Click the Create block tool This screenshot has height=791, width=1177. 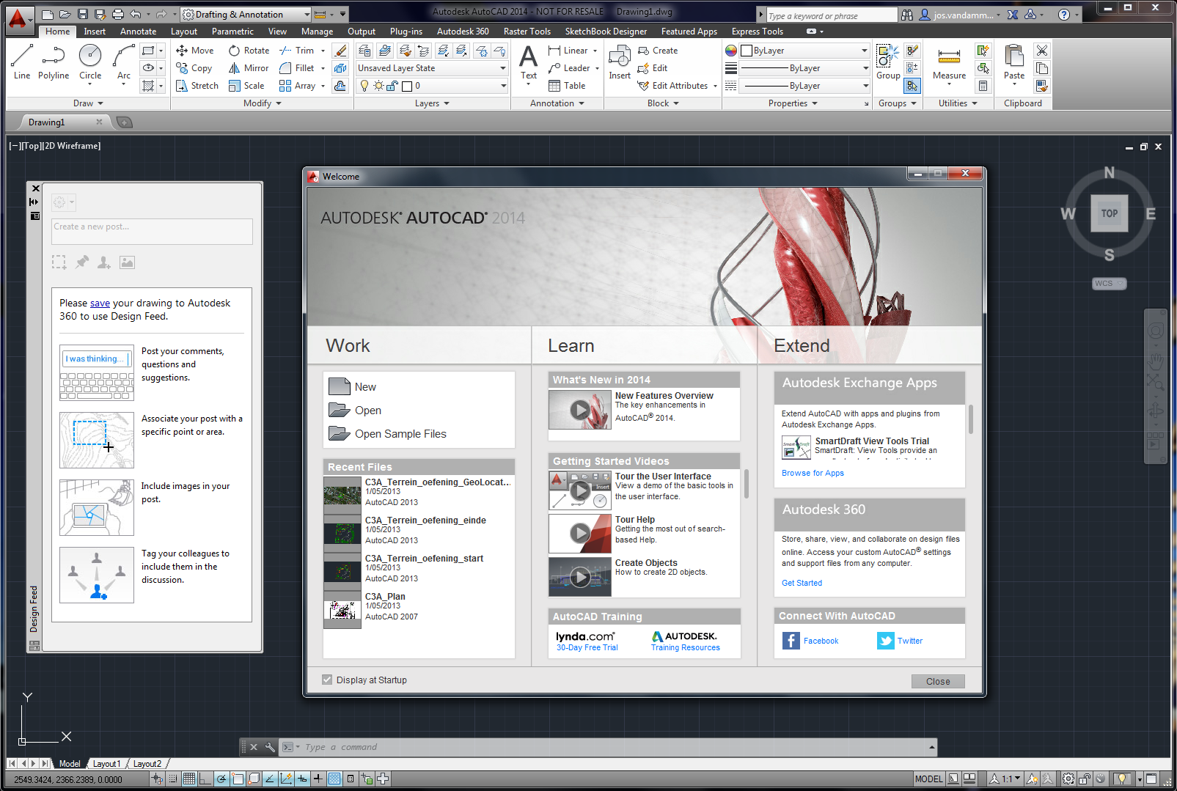click(x=658, y=51)
